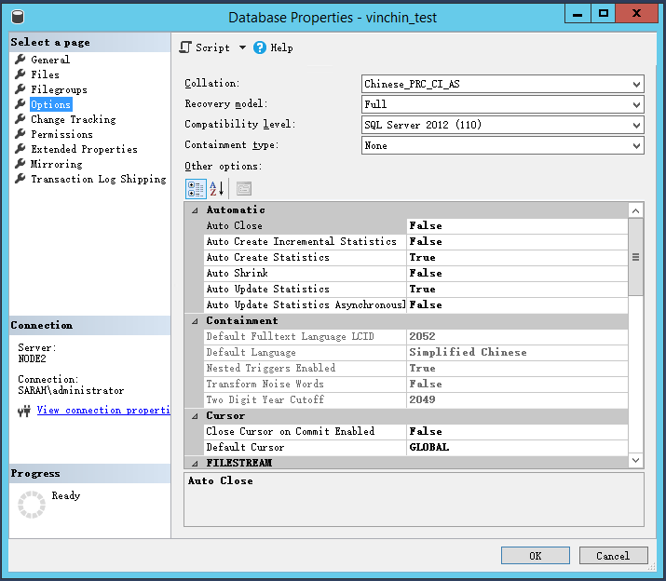Open the Transaction Log Shipping page
The image size is (666, 581).
point(99,179)
